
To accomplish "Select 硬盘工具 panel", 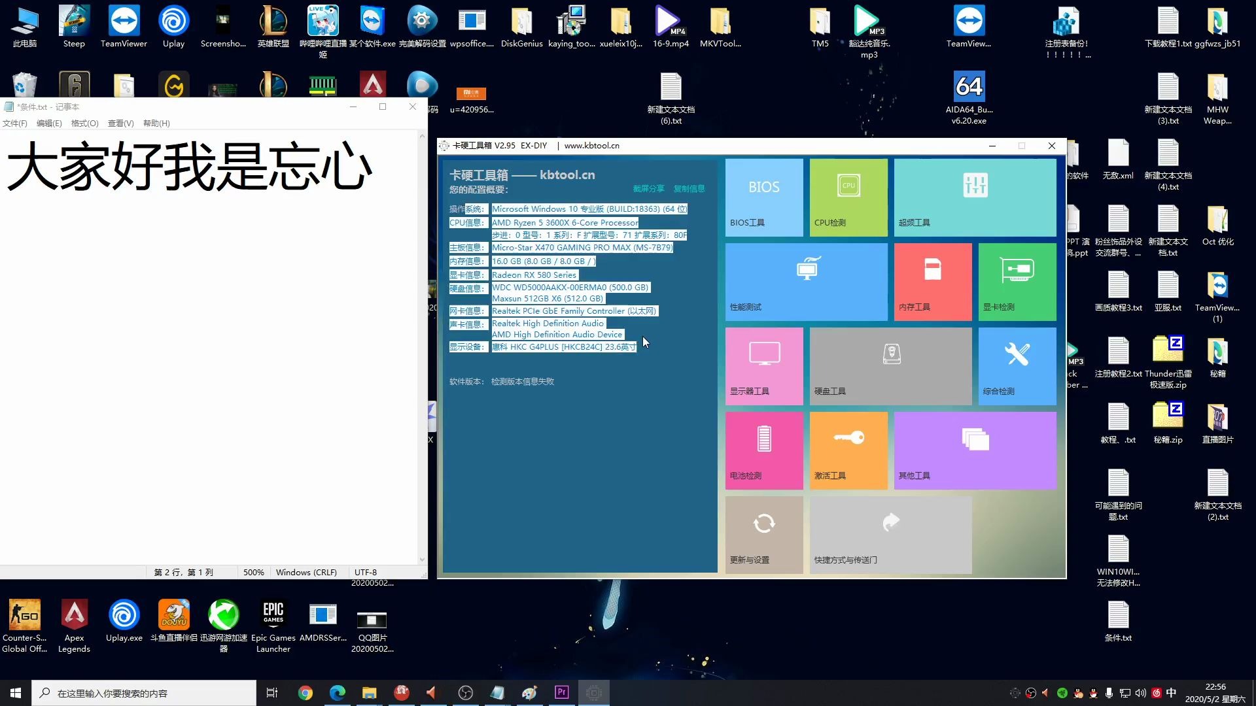I will click(x=890, y=366).
